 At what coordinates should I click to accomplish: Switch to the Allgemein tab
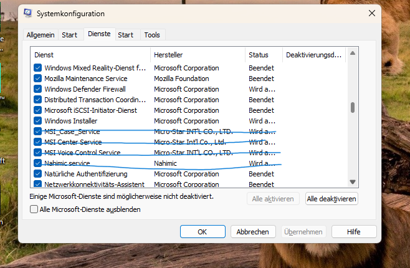coord(41,35)
